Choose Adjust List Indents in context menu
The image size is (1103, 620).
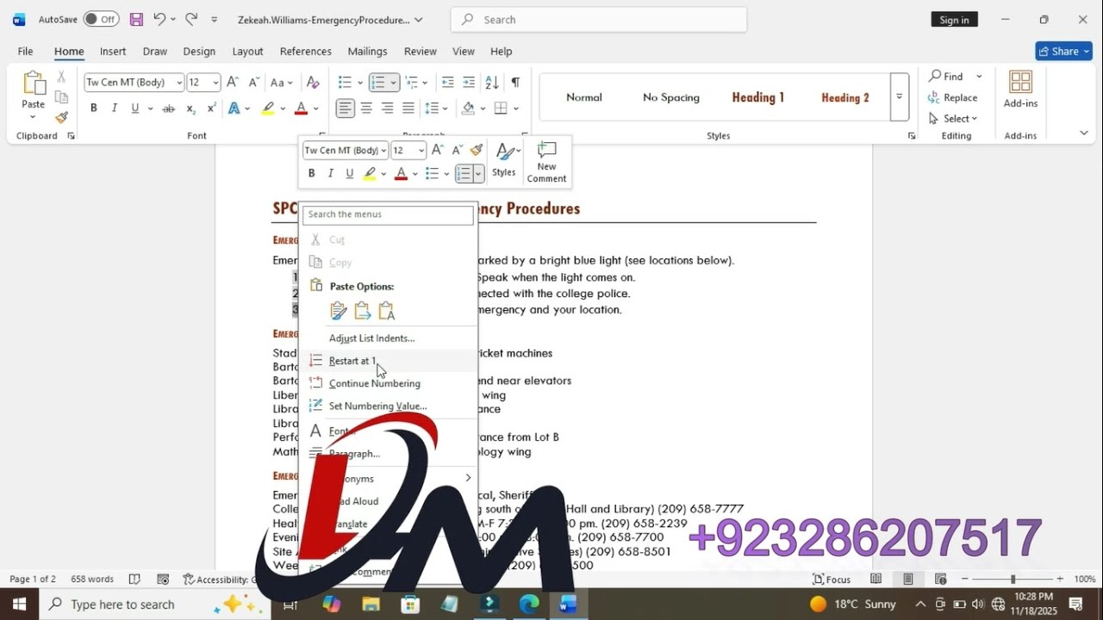pos(388,338)
